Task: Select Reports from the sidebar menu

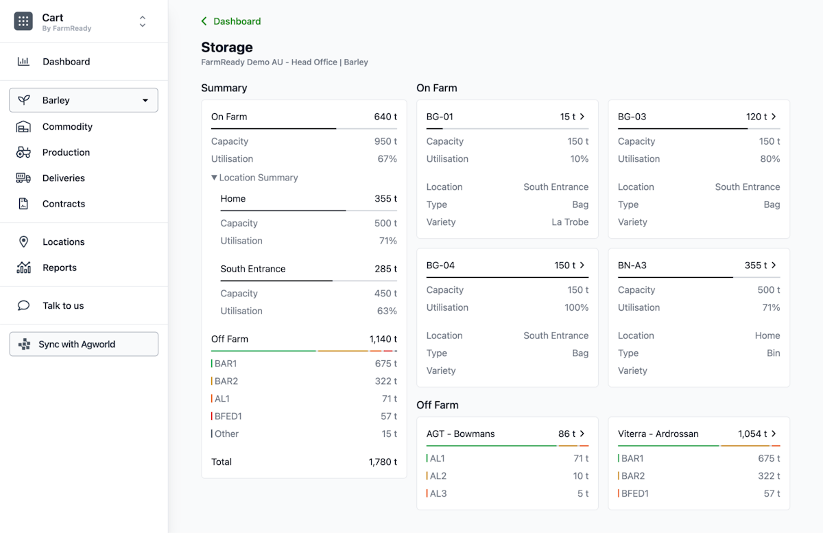Action: tap(60, 268)
